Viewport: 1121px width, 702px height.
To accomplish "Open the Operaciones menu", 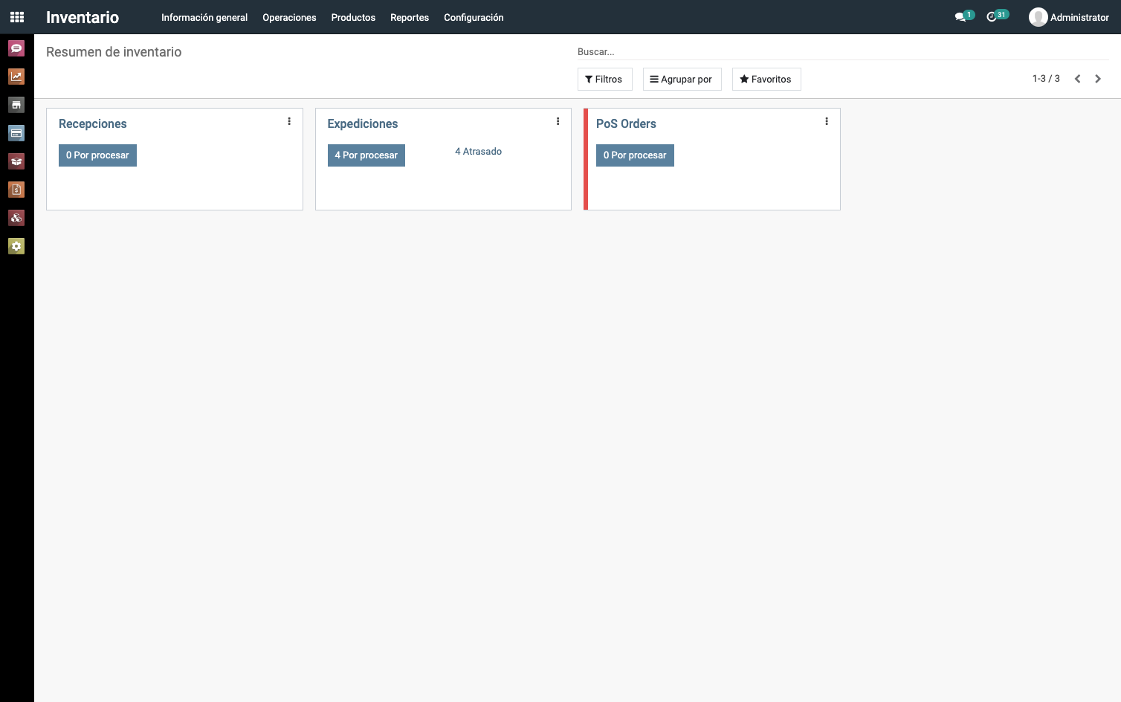I will tap(289, 18).
